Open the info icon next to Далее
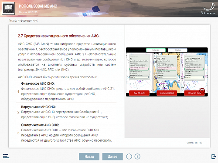The image size is (218, 163). click(137, 156)
